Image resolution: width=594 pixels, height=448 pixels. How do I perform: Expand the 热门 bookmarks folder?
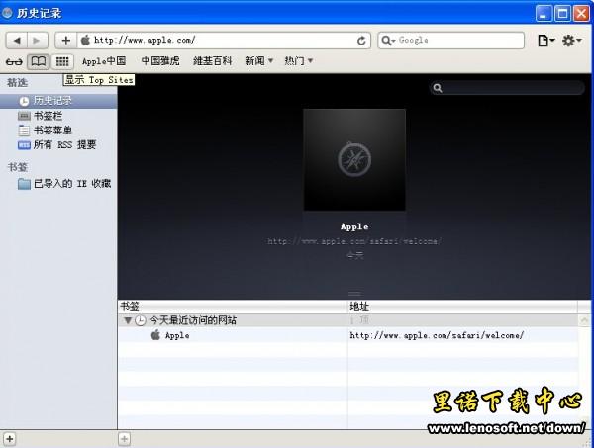(299, 61)
